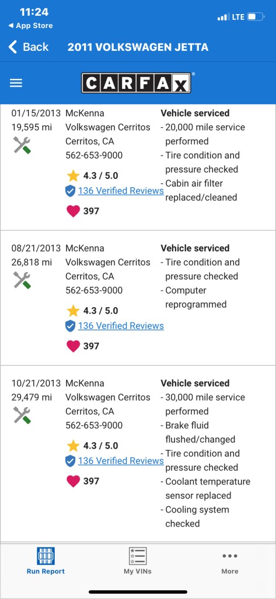Open 136 Verified Reviews in second record
Screen dimensions: 276x599
click(121, 326)
